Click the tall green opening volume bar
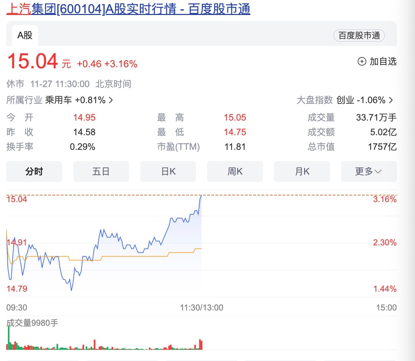 [9, 338]
